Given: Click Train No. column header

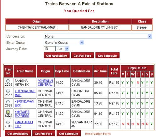Looking at the screenshot, I should (8, 71).
